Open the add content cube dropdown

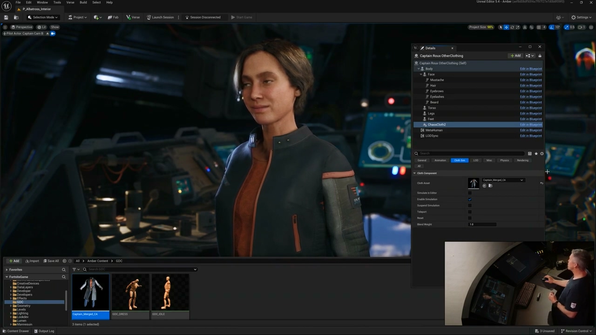(x=97, y=17)
